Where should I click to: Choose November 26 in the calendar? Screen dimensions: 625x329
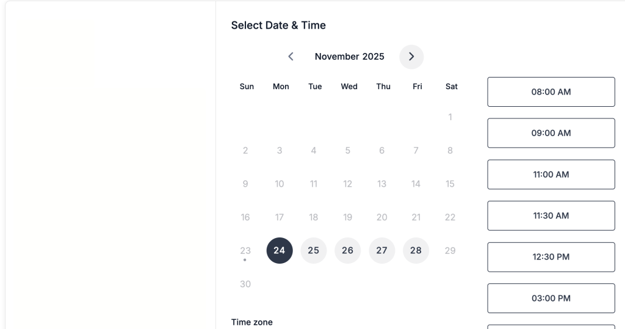[348, 250]
